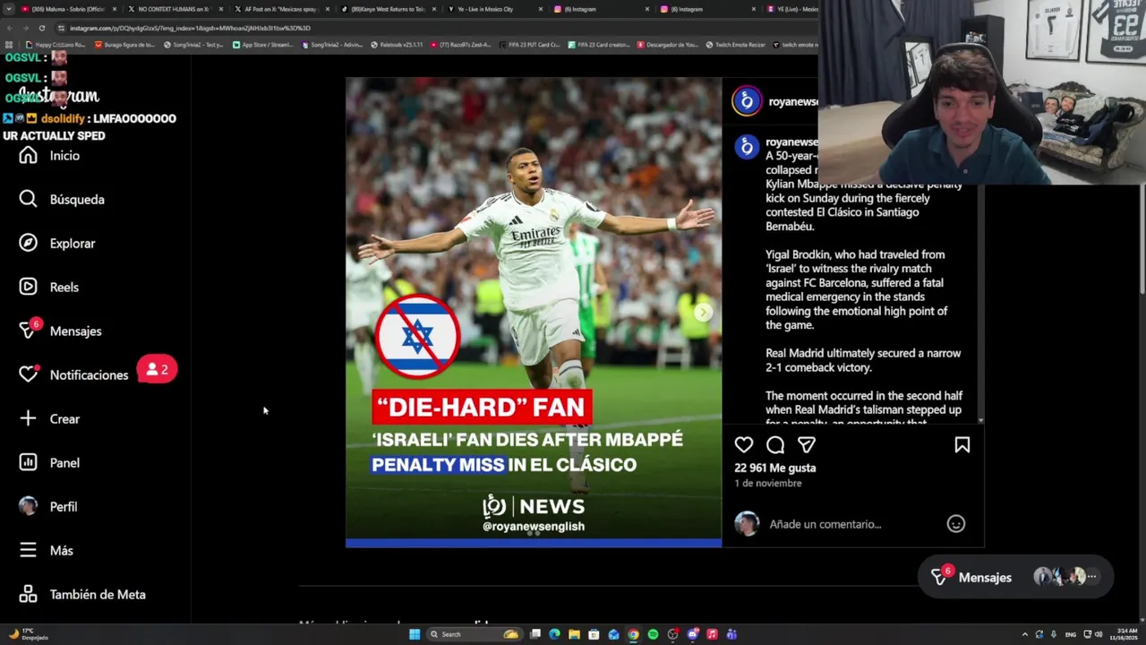Switch to Ye - Live in Mexico City tab
1146x645 pixels.
coord(494,9)
